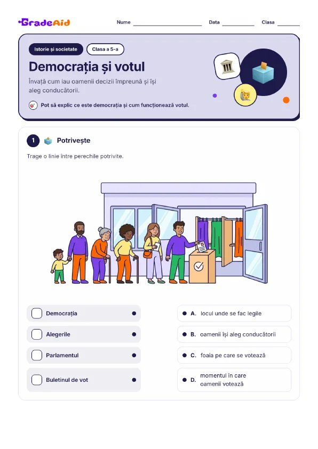Select the Istorie și societate tag

[56, 49]
